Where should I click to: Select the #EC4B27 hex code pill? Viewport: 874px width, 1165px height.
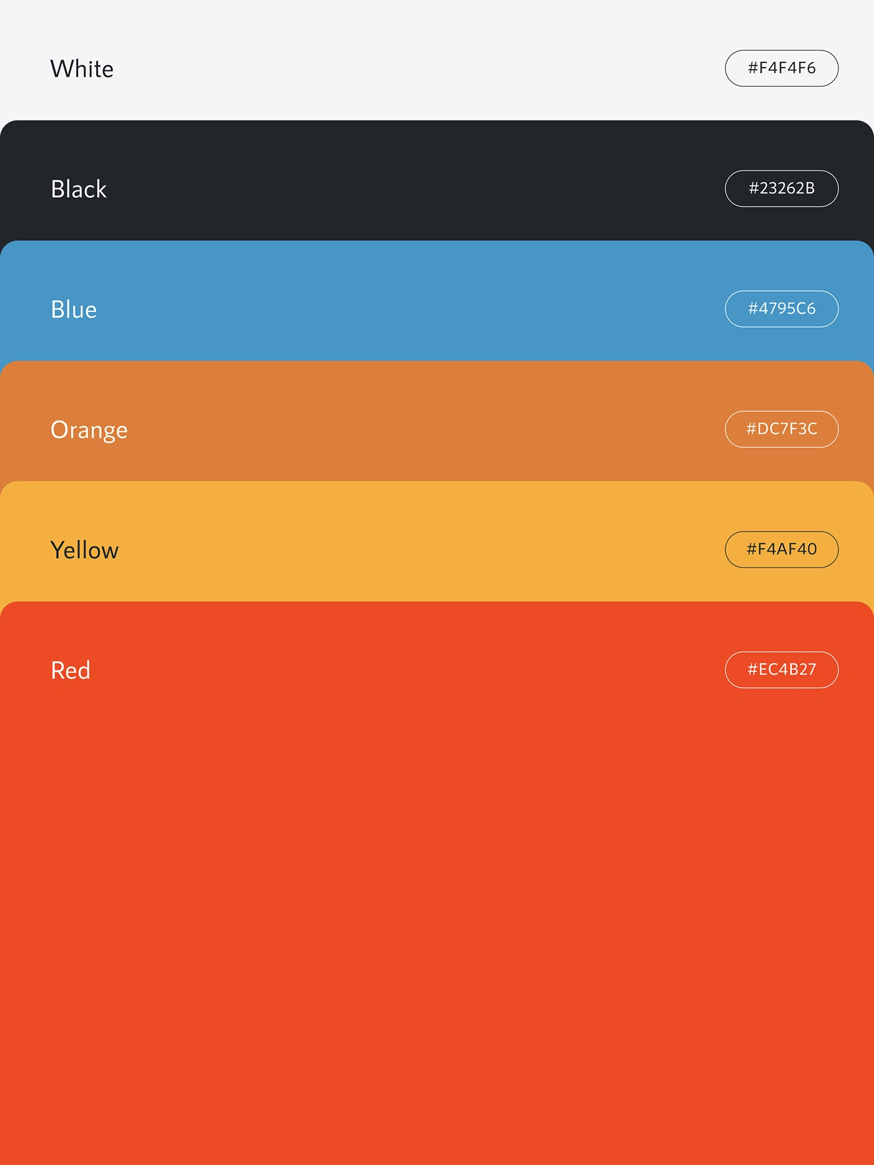click(781, 670)
